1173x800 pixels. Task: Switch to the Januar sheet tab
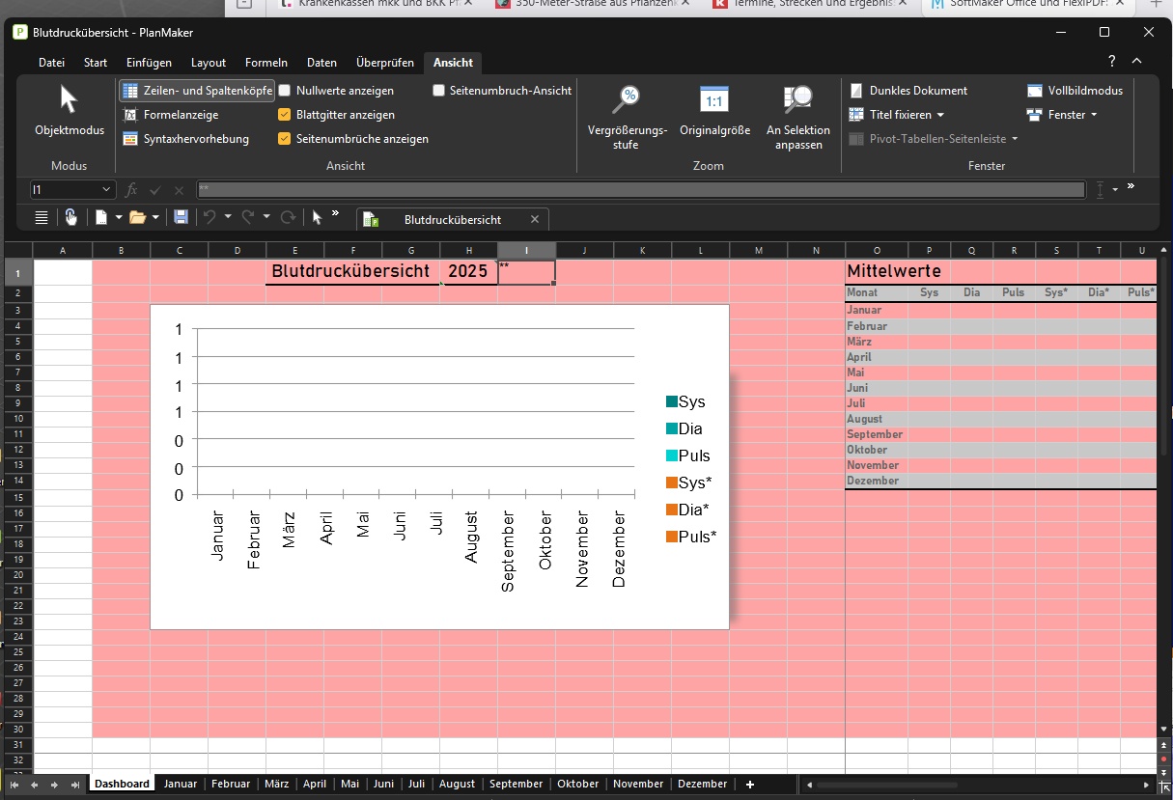point(181,784)
